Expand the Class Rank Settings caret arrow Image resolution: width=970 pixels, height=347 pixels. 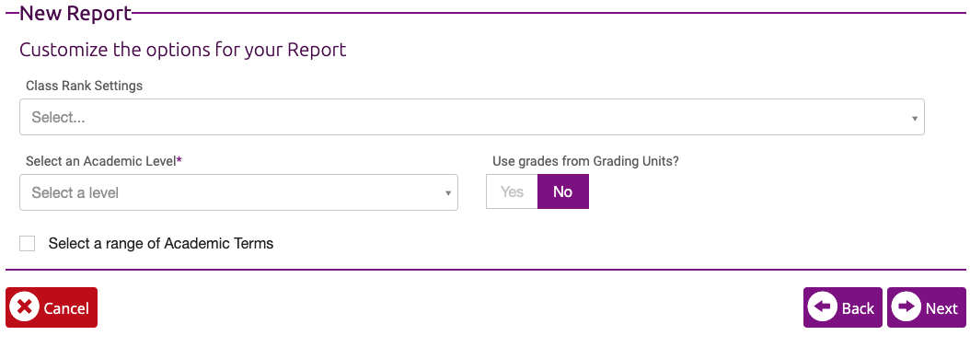pyautogui.click(x=915, y=118)
